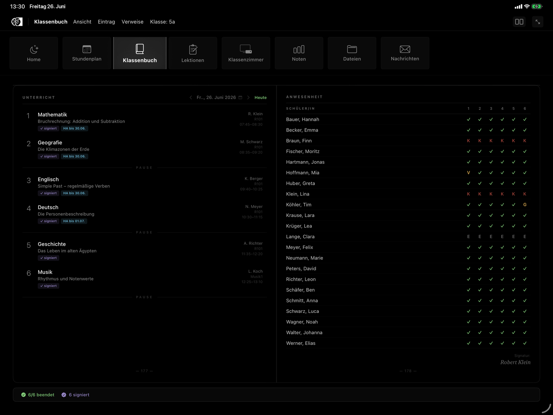Select student Wagner, Noah
Image resolution: width=553 pixels, height=415 pixels.
(x=302, y=322)
